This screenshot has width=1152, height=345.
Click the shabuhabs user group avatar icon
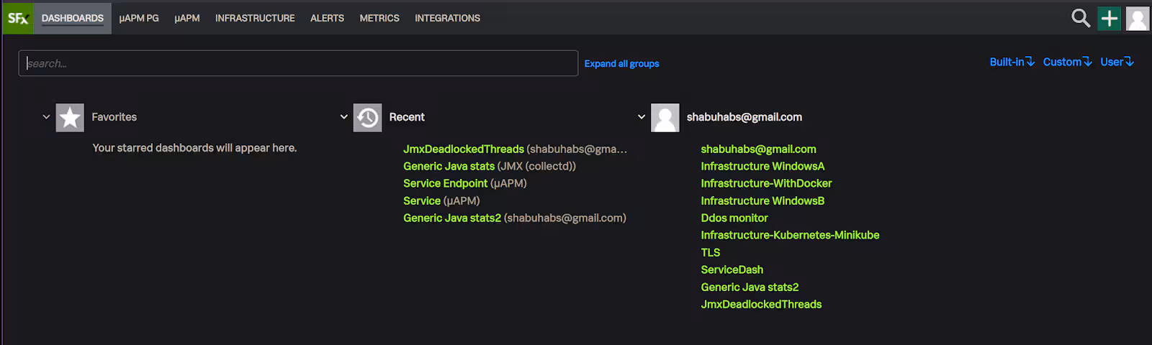click(665, 117)
